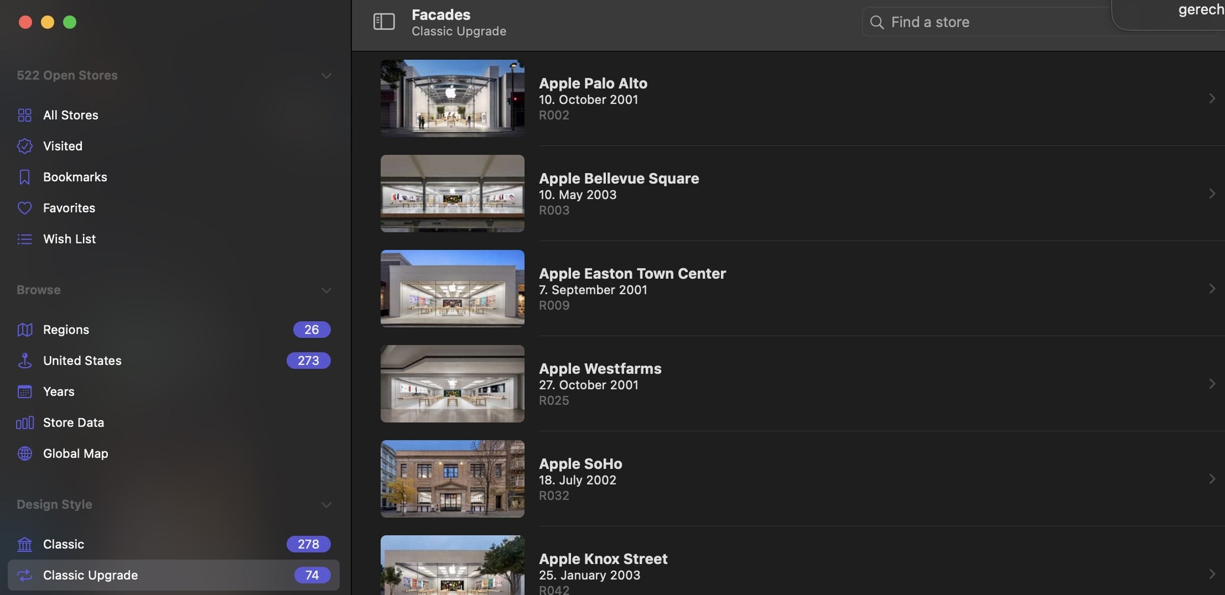1225x595 pixels.
Task: Click the Wish List lines icon
Action: (24, 239)
